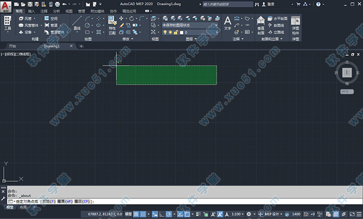Open the MEP 设计 workspace dropdown
Image resolution: width=363 pixels, height=219 pixels.
coord(273,214)
